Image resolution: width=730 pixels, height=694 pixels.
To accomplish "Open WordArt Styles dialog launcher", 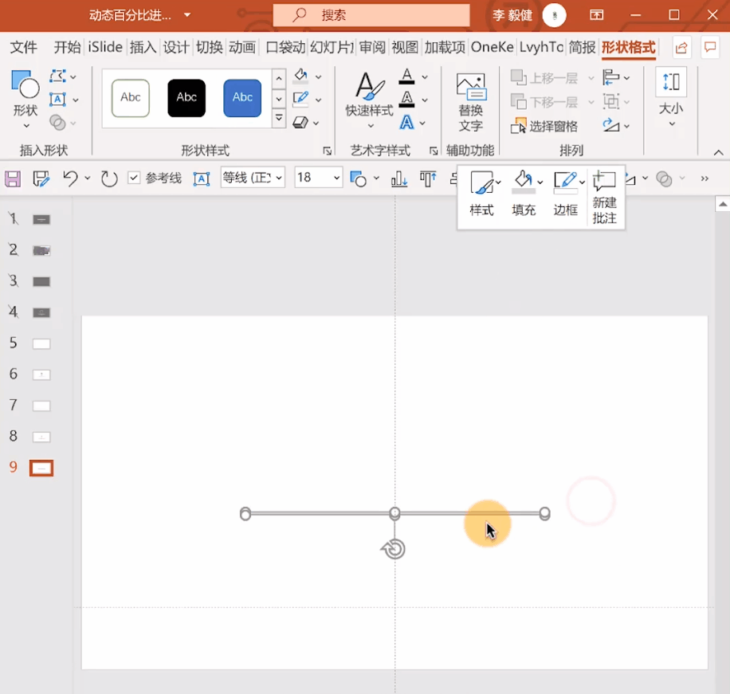I will (x=434, y=151).
